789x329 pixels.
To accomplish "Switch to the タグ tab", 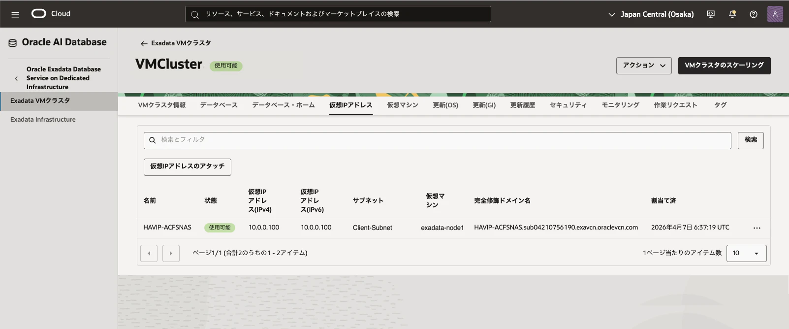I will (x=721, y=105).
